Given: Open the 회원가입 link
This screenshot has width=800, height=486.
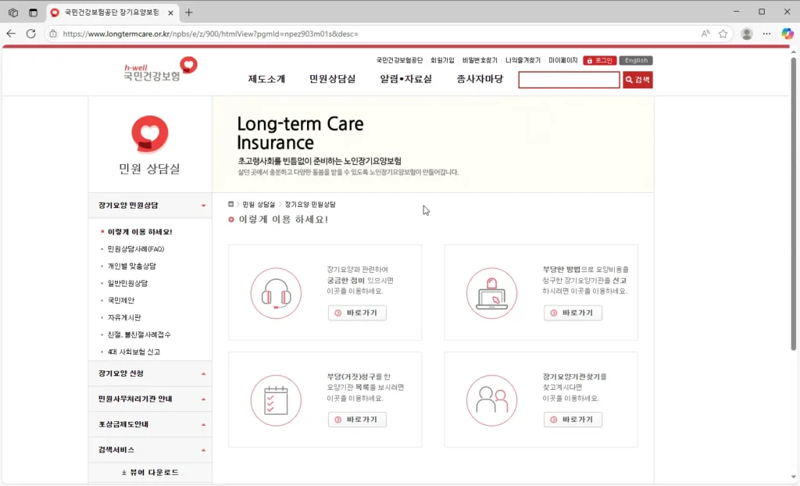Looking at the screenshot, I should coord(442,60).
